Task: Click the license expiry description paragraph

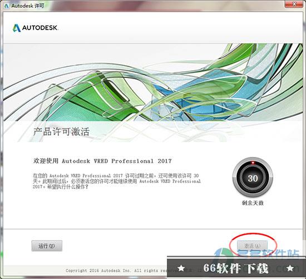Action: (x=117, y=181)
